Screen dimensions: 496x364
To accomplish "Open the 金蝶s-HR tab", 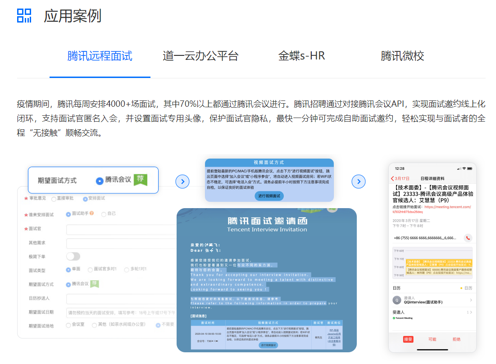I will click(x=301, y=56).
